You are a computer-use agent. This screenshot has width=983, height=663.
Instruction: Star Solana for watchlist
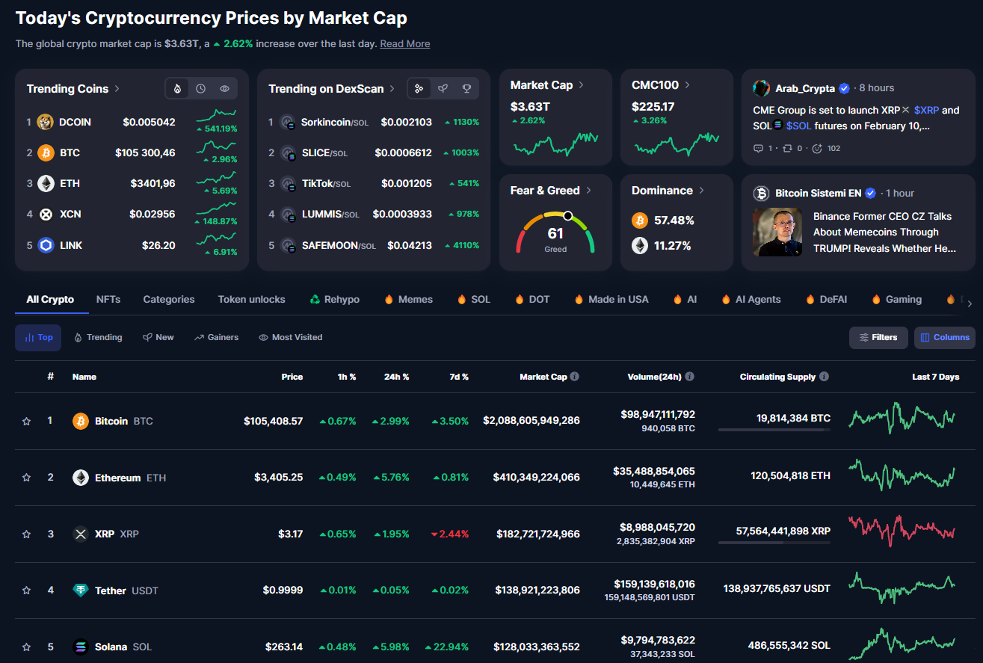(x=27, y=647)
